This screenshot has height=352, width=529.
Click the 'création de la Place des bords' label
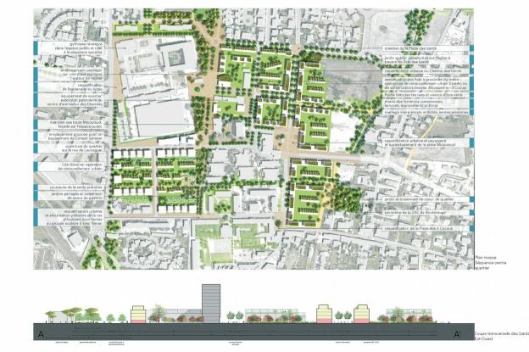click(x=411, y=48)
